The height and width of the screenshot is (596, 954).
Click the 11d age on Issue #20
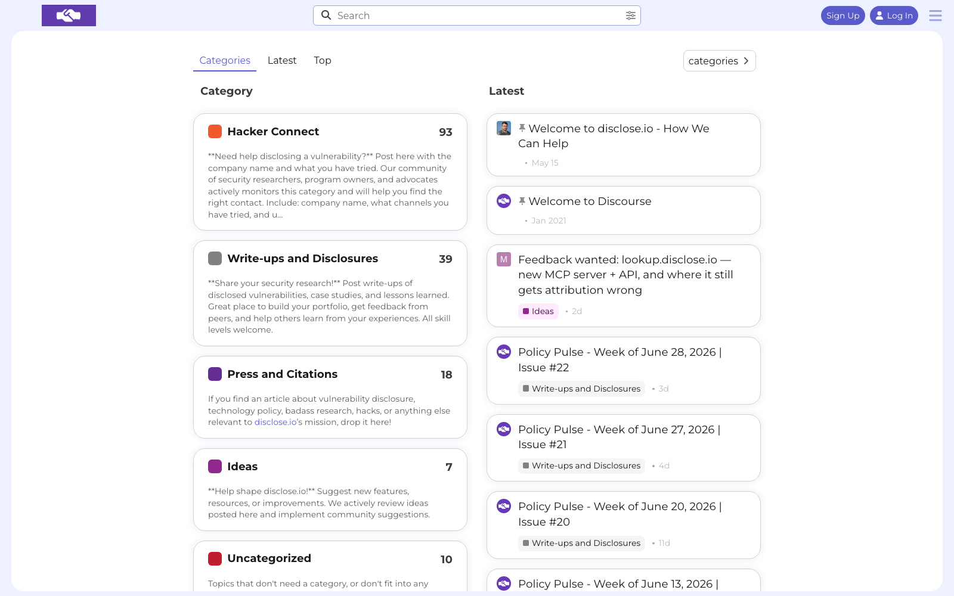click(664, 543)
